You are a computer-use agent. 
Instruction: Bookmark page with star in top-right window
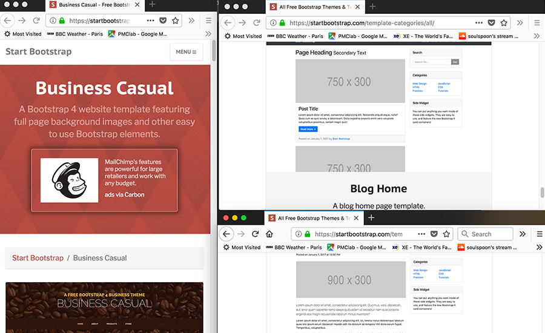click(504, 22)
